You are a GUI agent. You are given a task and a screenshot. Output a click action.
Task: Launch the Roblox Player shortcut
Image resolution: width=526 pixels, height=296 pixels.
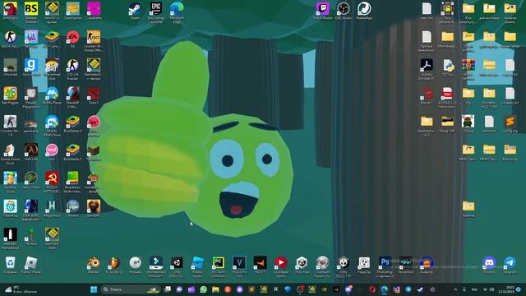click(x=31, y=265)
